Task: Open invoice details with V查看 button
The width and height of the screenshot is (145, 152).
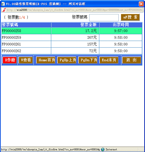Action: pyautogui.click(x=26, y=60)
